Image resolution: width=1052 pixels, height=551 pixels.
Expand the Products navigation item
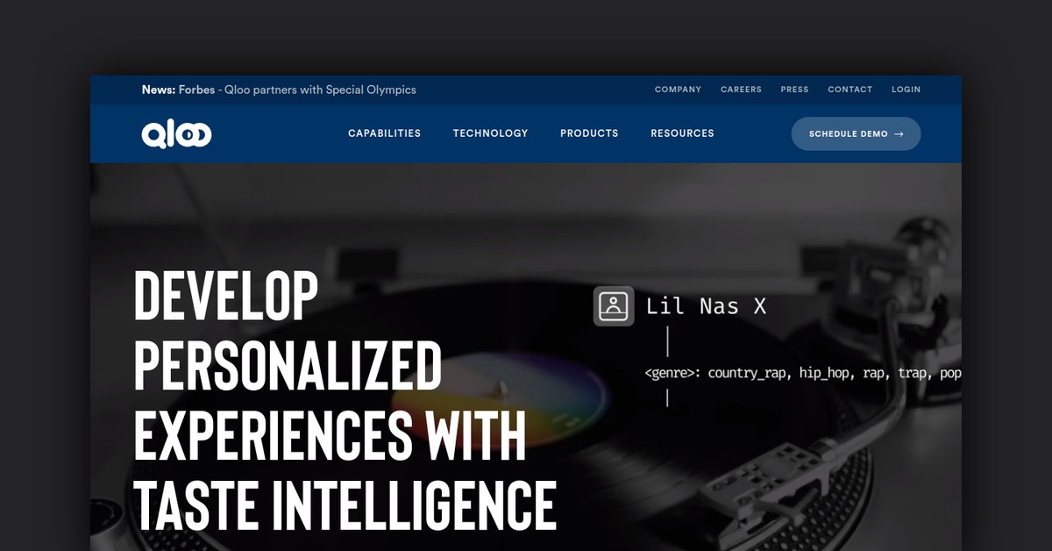click(589, 133)
